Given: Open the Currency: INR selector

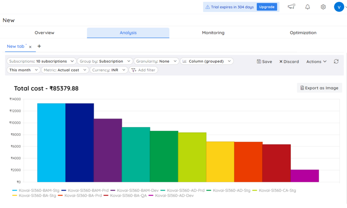Looking at the screenshot, I should pyautogui.click(x=109, y=70).
